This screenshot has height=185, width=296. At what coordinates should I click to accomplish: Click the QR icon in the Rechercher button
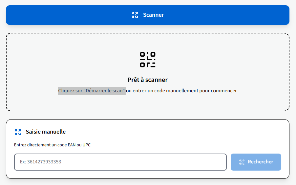pos(242,162)
